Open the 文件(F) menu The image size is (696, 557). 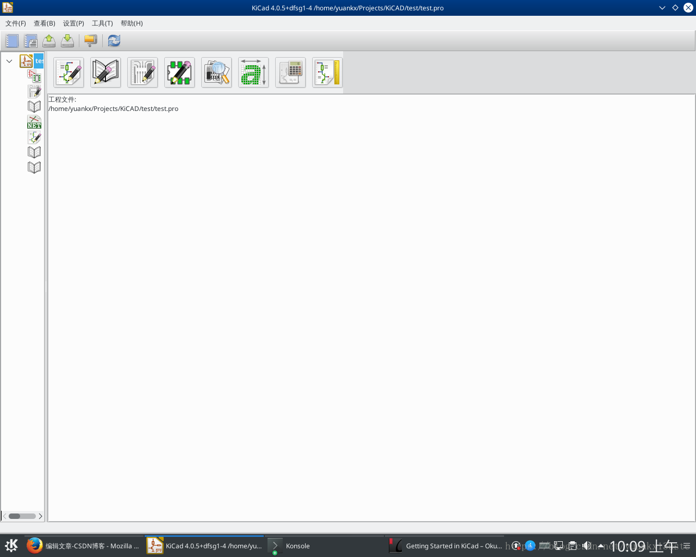point(16,23)
